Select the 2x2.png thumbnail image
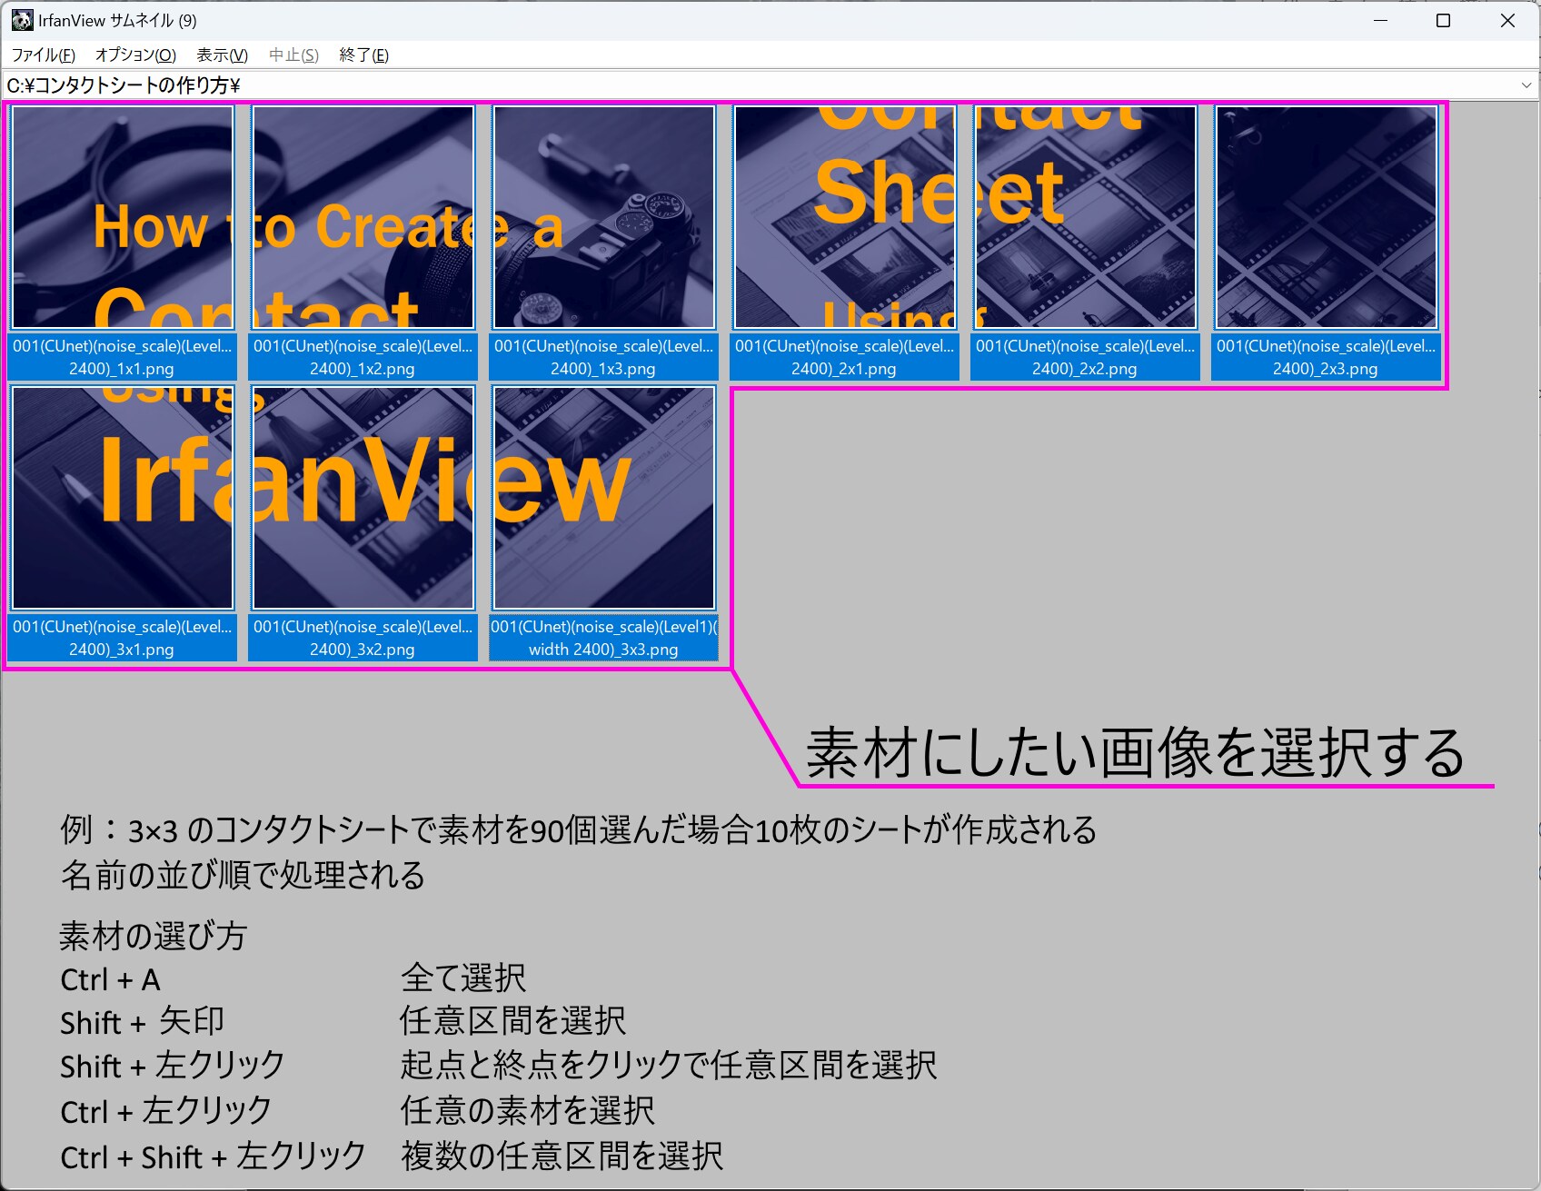This screenshot has width=1541, height=1191. (x=1085, y=217)
